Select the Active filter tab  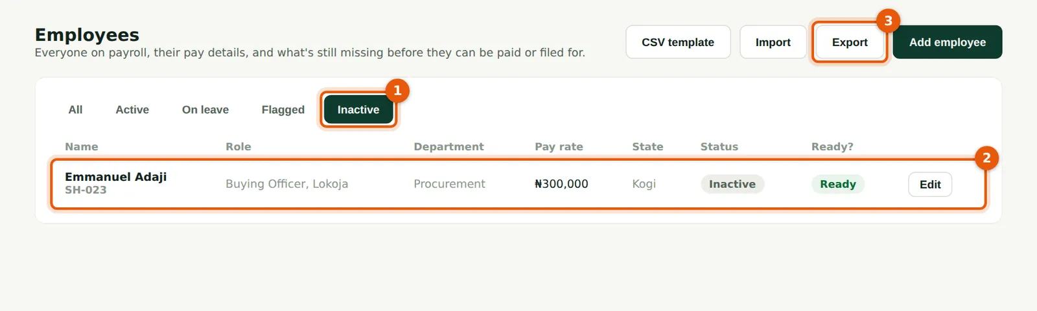[x=132, y=109]
